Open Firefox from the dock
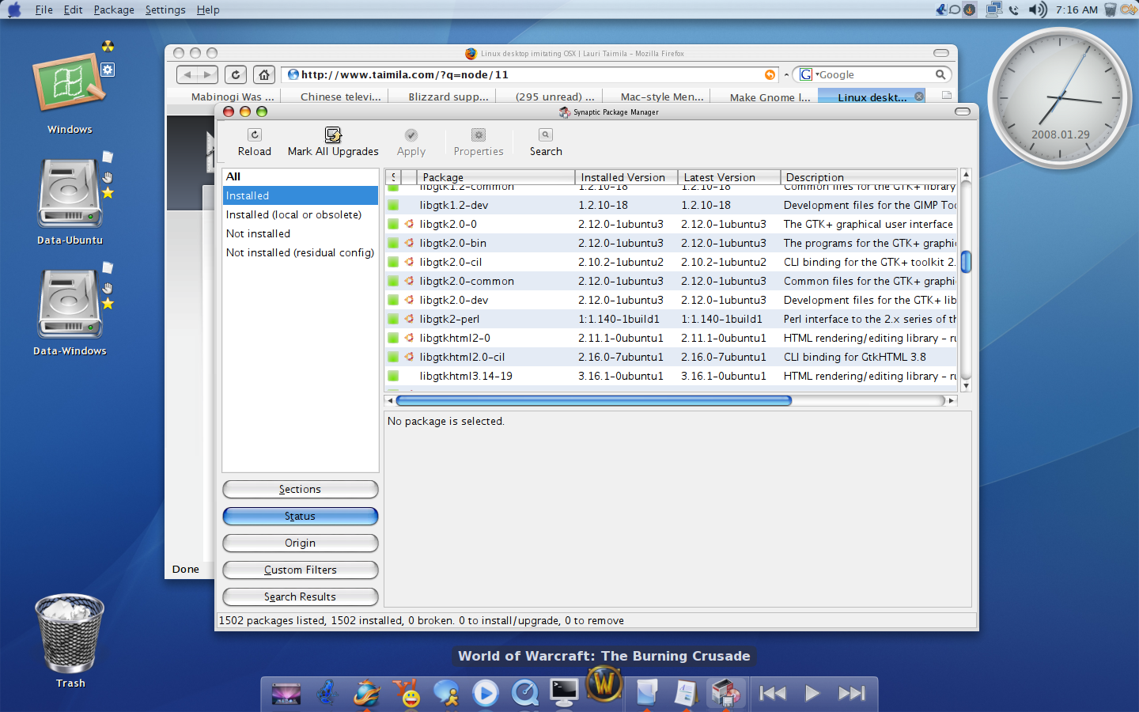 [x=366, y=694]
